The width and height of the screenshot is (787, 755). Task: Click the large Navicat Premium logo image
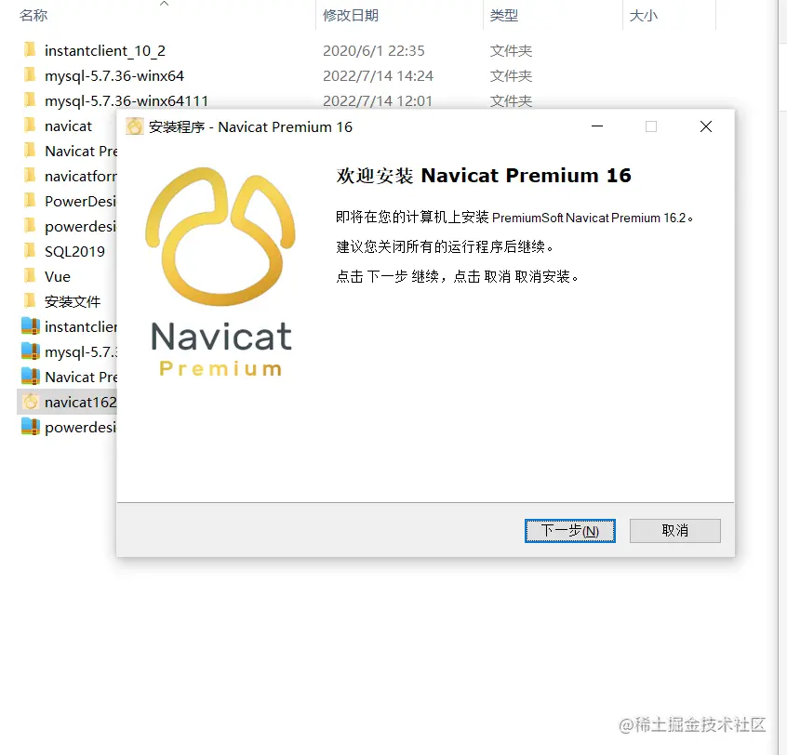point(220,272)
